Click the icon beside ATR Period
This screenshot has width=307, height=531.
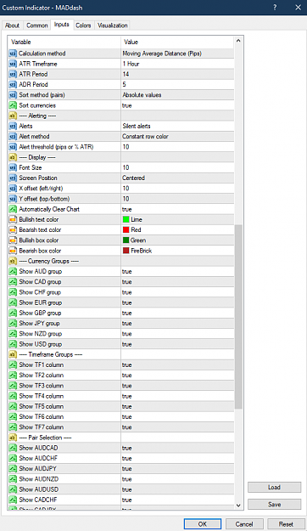[x=13, y=74]
